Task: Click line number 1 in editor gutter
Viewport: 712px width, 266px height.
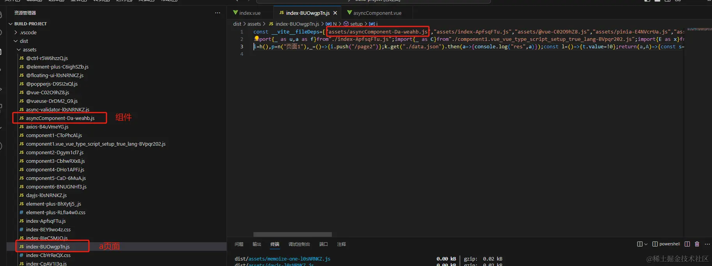Action: (x=242, y=32)
